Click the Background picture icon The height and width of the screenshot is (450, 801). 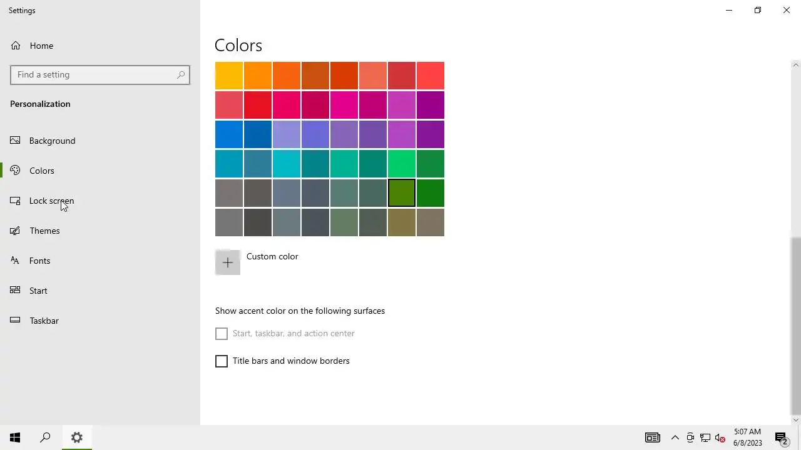pos(16,141)
